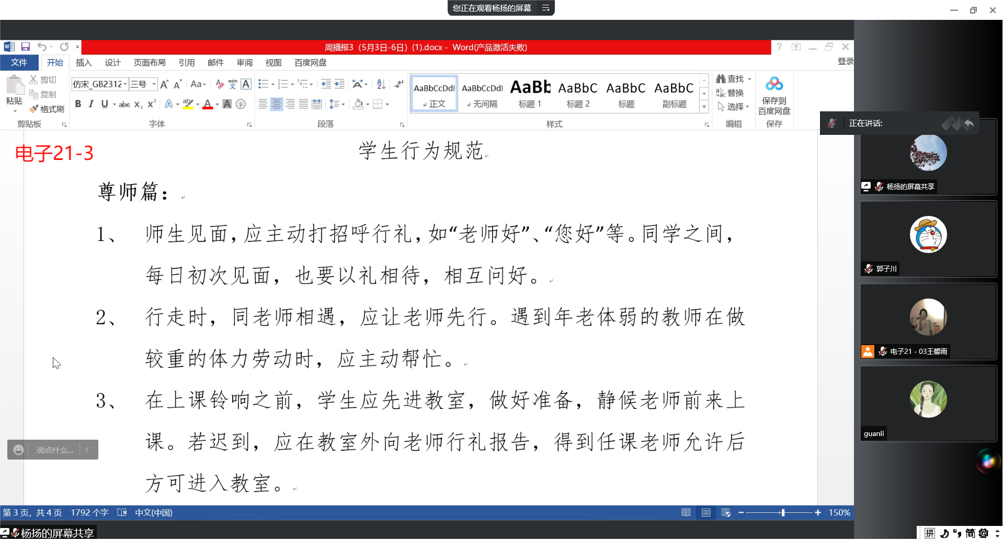1003x539 pixels.
Task: Click the sort A-Z icon
Action: [x=381, y=84]
